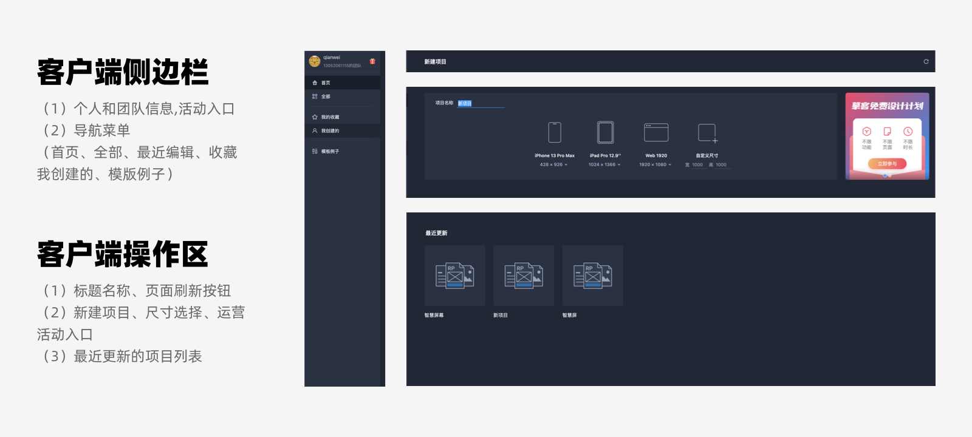Open the 智慧屏 project thumbnail

(x=593, y=276)
